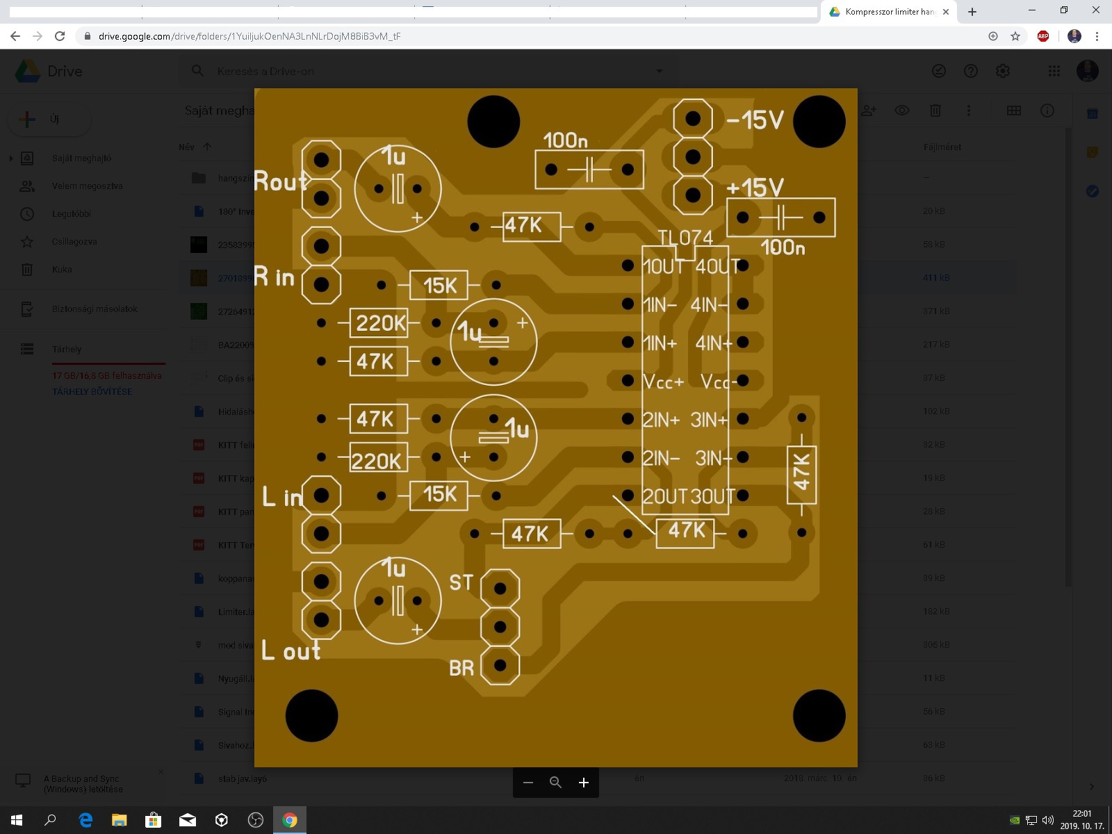
Task: Reset zoom with the magnifier icon
Action: click(555, 783)
